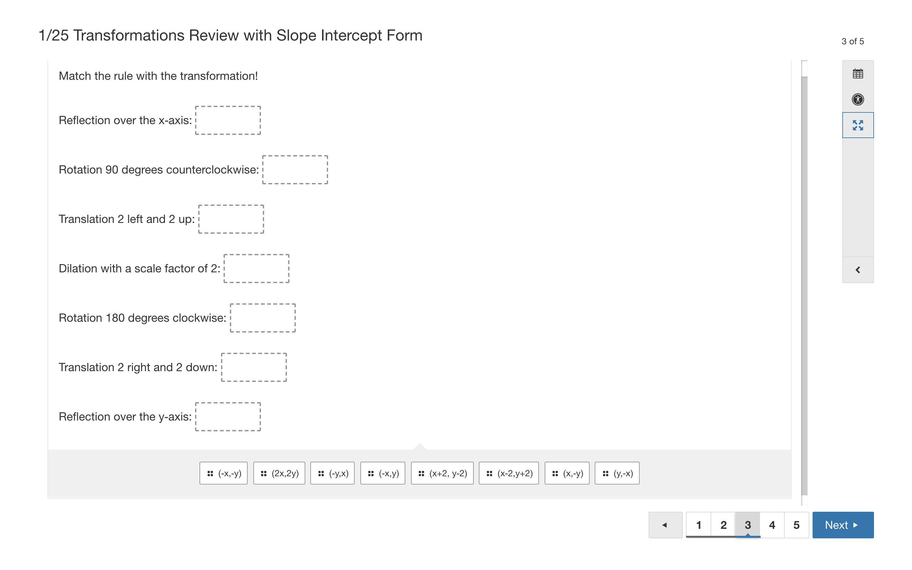
Task: Grab the drag handle on (y,-x) tile
Action: click(x=605, y=473)
